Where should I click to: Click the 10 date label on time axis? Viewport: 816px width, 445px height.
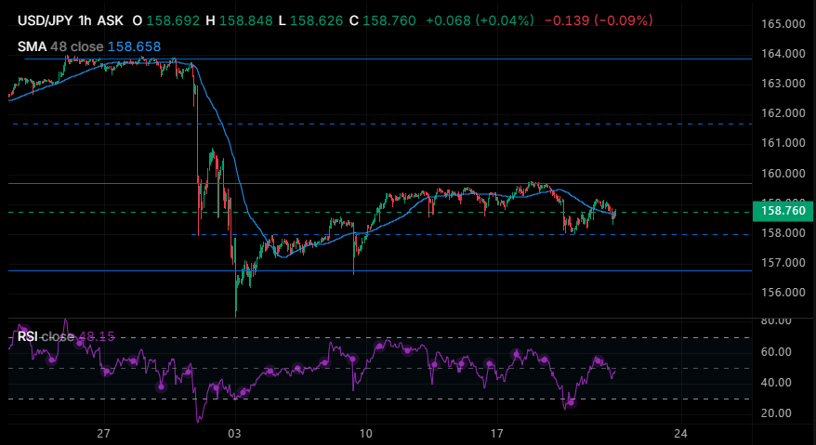click(x=366, y=433)
